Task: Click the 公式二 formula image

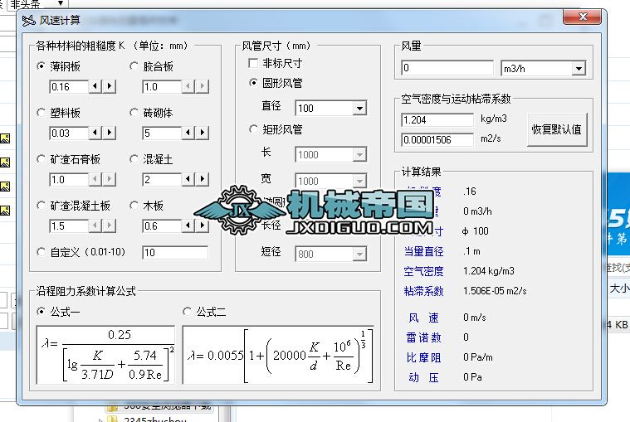Action: click(x=278, y=355)
